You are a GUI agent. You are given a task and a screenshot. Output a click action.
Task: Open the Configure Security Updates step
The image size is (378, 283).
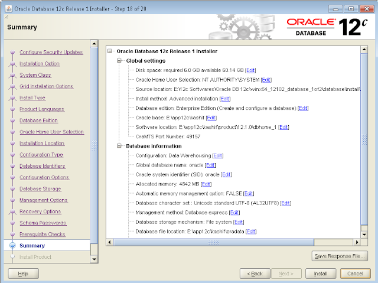51,53
